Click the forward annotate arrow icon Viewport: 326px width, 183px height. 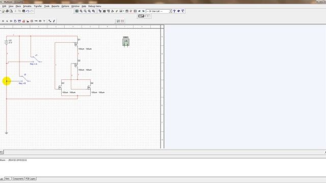click(x=144, y=11)
